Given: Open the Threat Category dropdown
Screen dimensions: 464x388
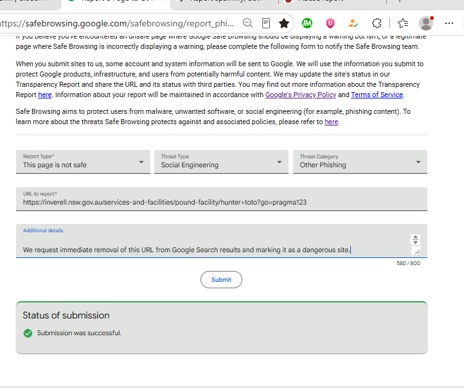Looking at the screenshot, I should pyautogui.click(x=360, y=162).
